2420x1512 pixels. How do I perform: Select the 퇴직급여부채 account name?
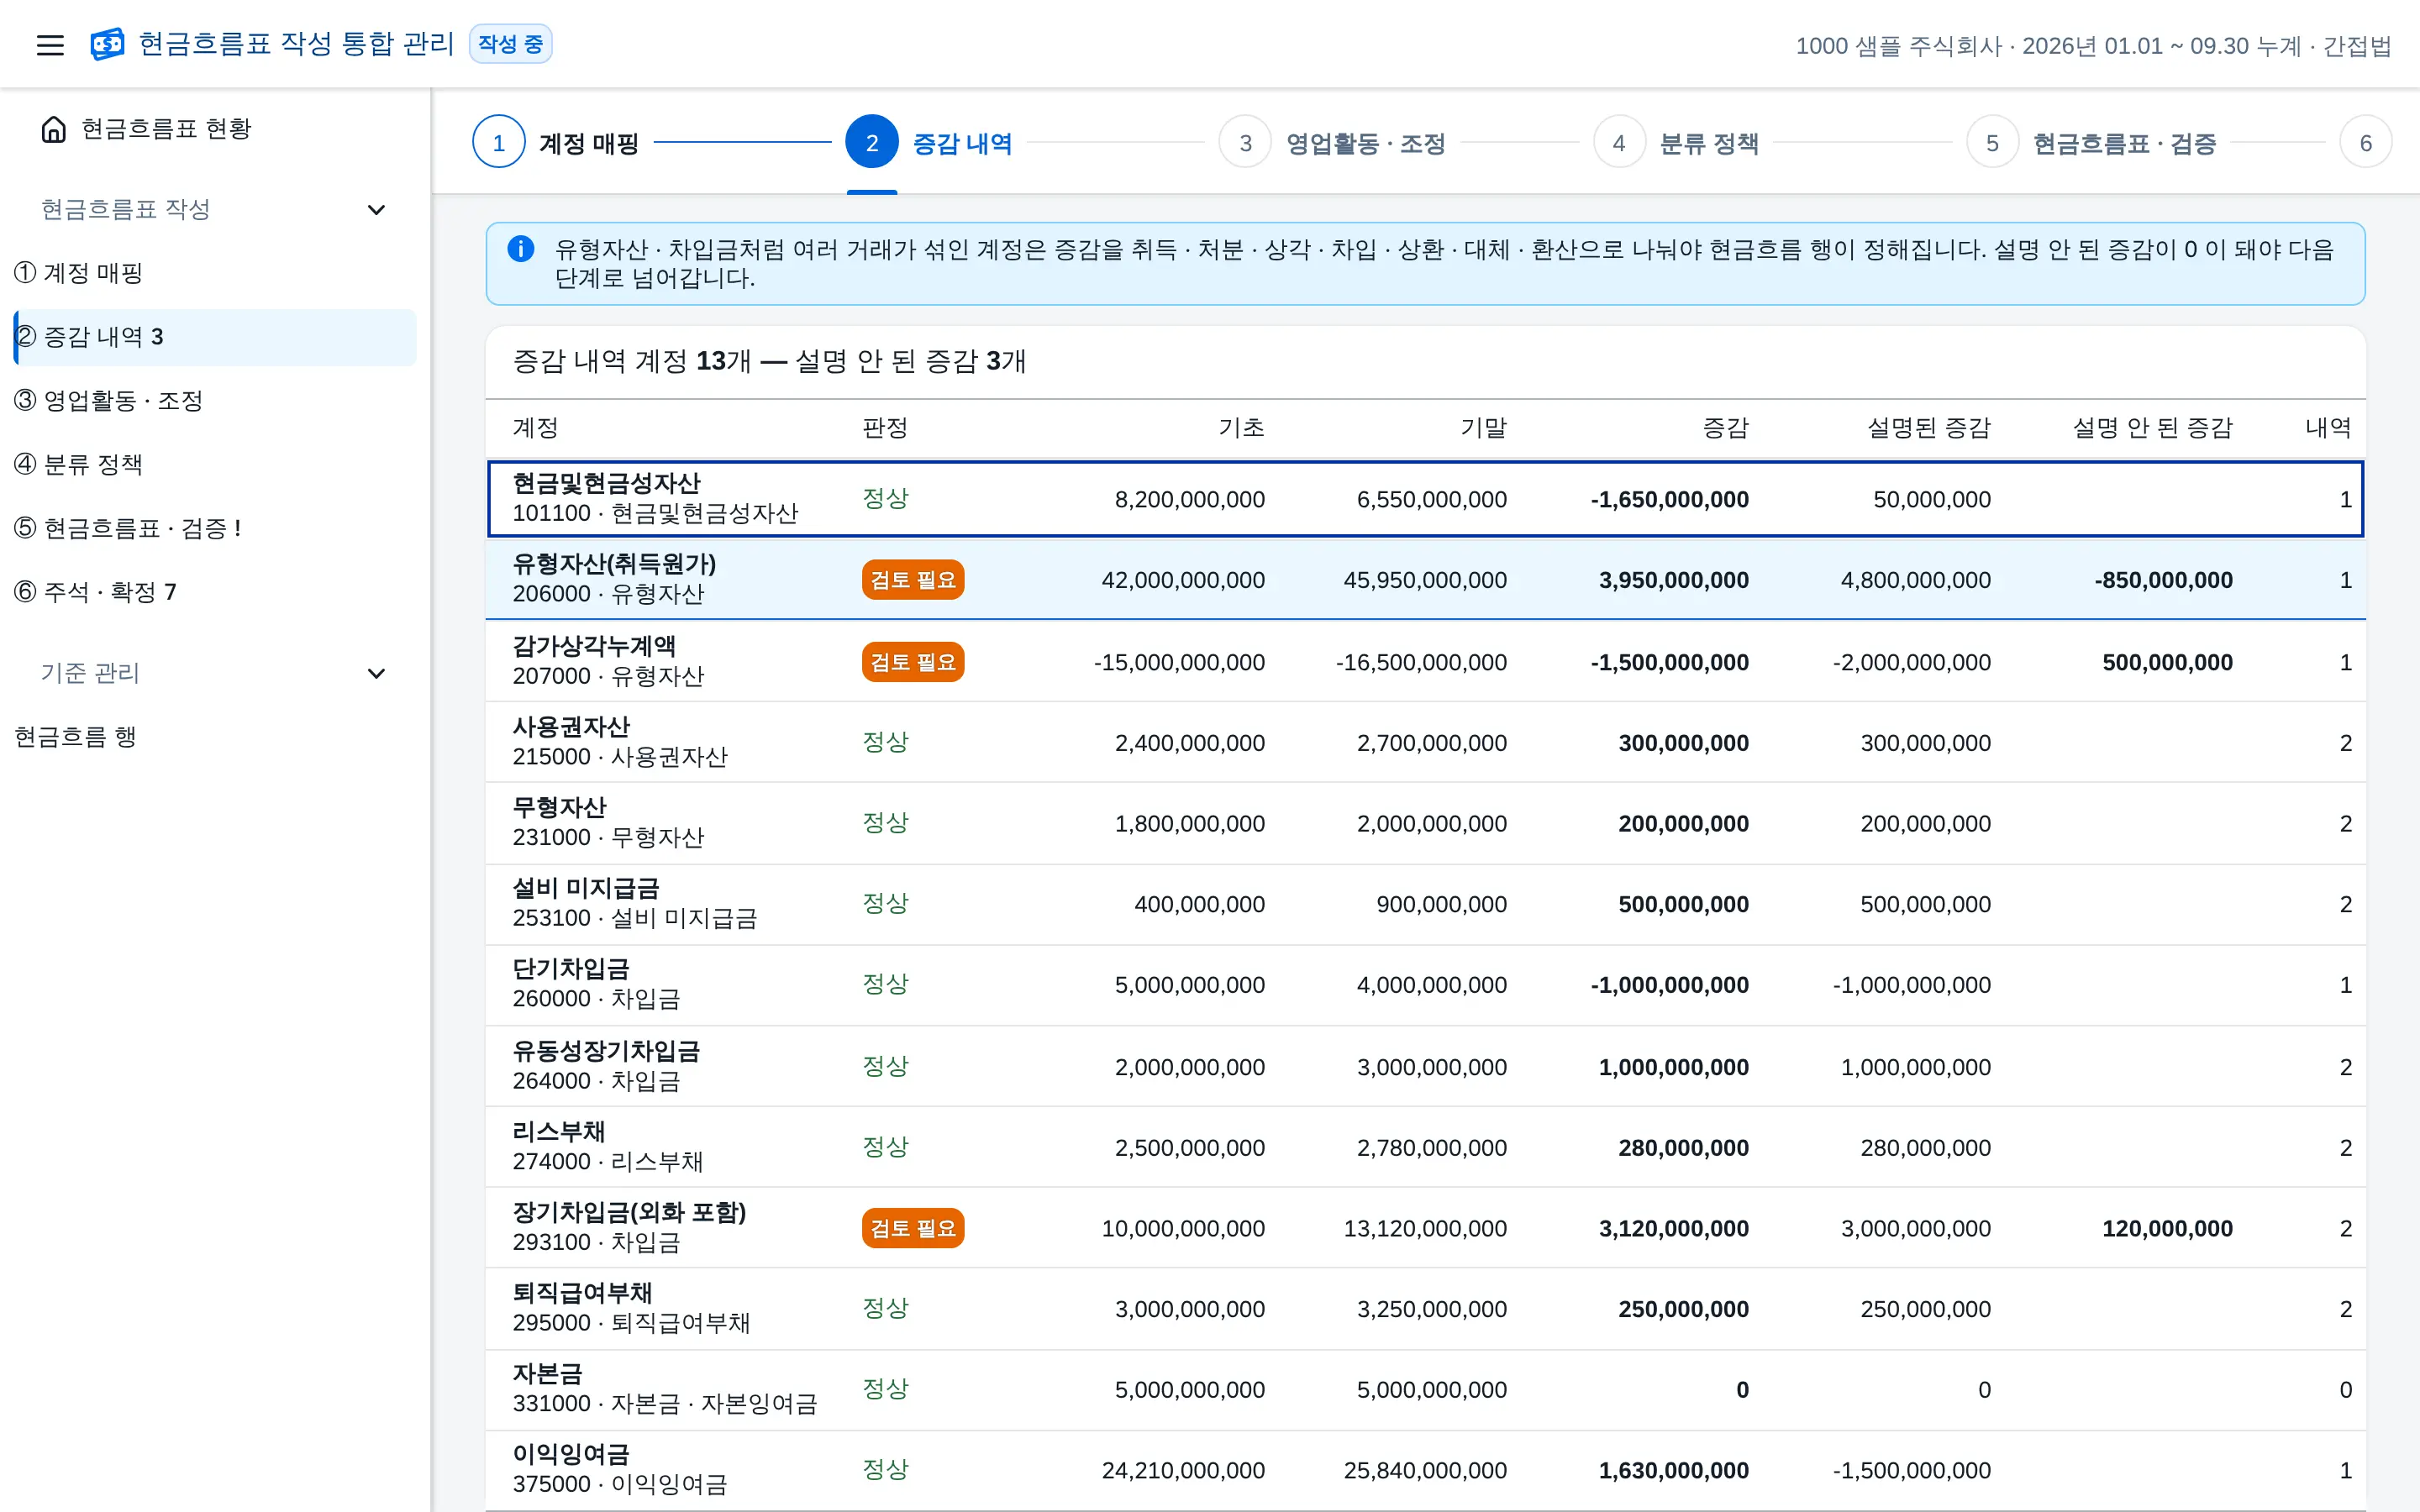pos(582,1293)
